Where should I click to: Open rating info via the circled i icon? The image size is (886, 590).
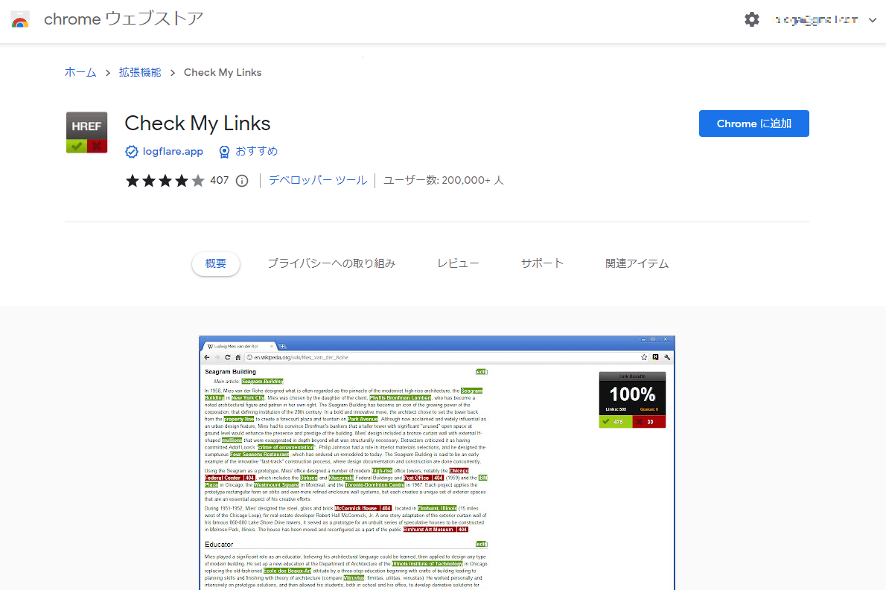241,181
